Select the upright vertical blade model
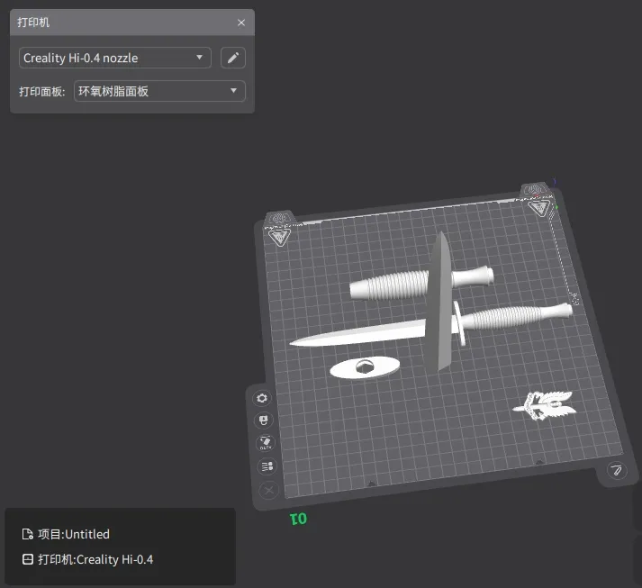Screen dimensions: 642x588 point(439,303)
